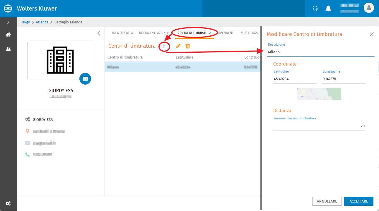Select the Milano row in the table
379x211 pixels.
[183, 67]
